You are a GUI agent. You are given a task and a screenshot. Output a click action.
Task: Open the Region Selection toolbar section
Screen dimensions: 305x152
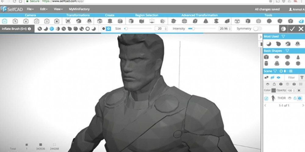pos(147,15)
